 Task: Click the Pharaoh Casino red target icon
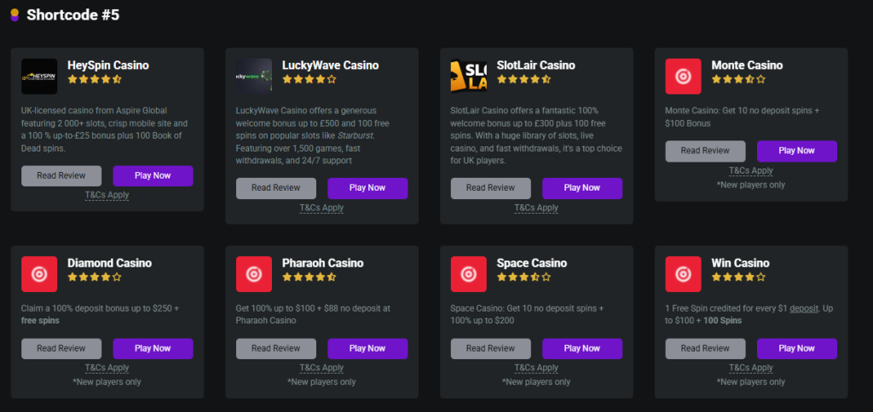(254, 274)
